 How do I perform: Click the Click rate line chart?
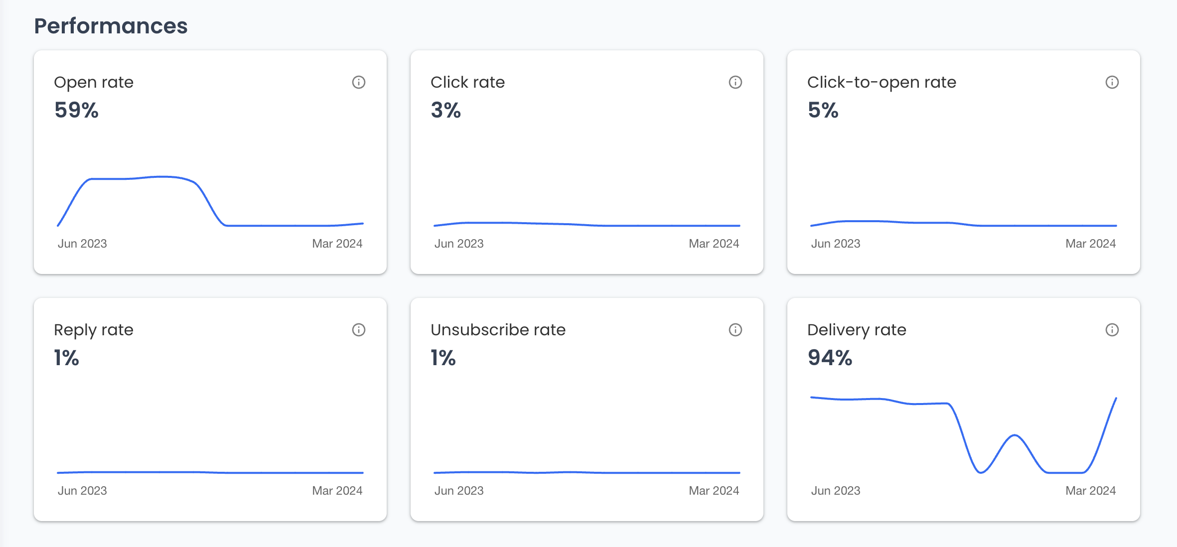(x=587, y=224)
